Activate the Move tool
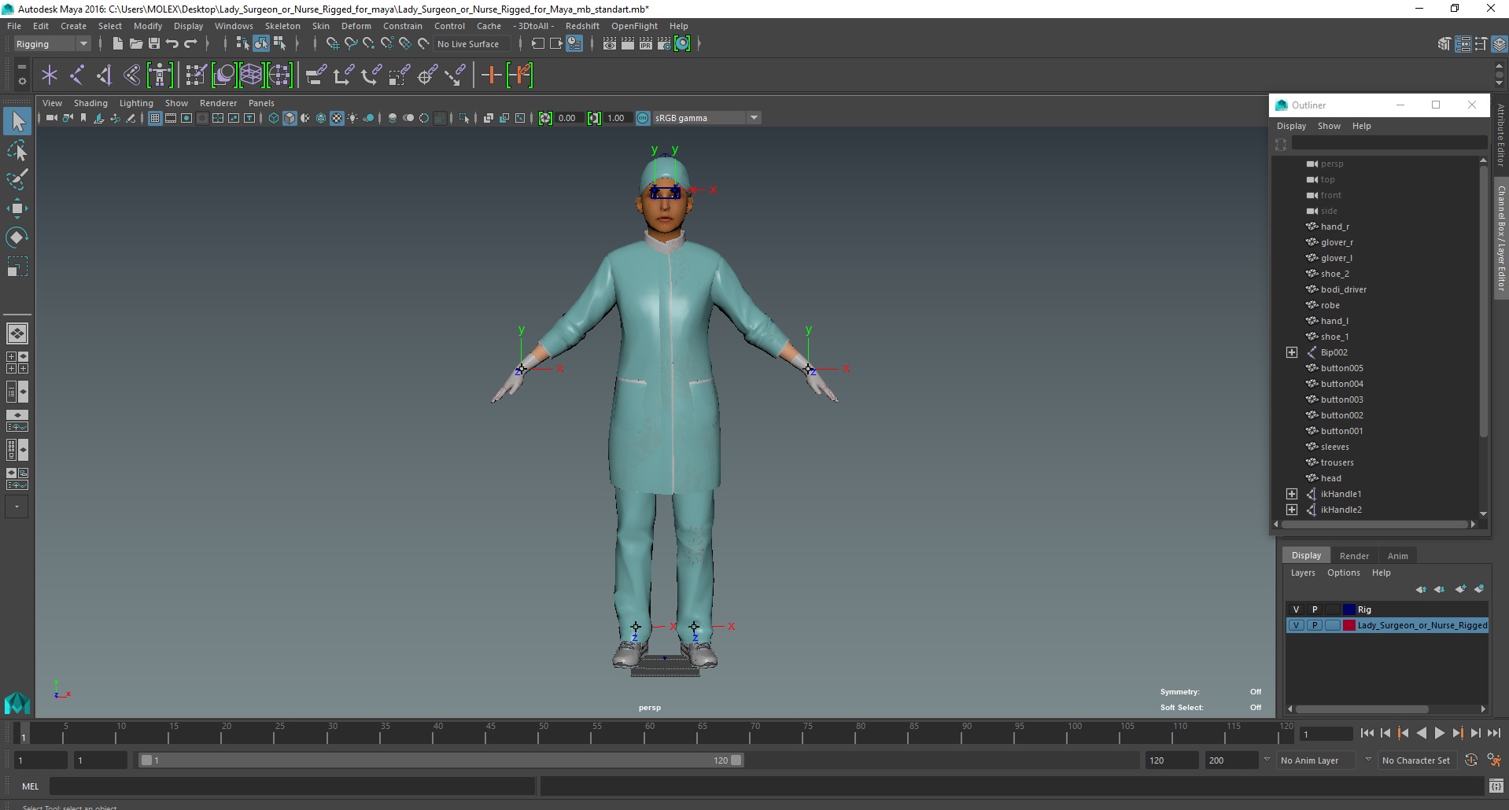Screen dimensions: 1509x810 [17, 208]
